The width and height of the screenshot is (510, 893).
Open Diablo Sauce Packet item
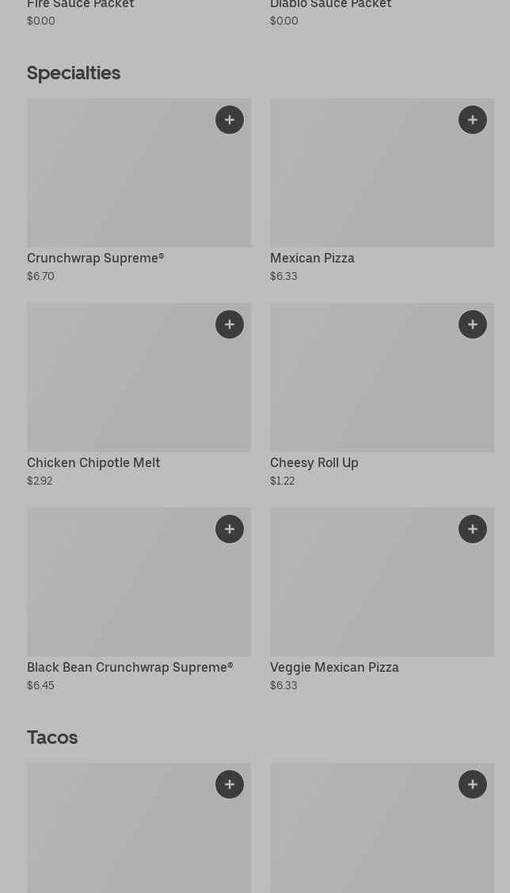[x=331, y=5]
